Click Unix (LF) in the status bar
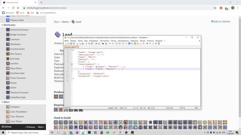The width and height of the screenshot is (241, 135). 169,108
